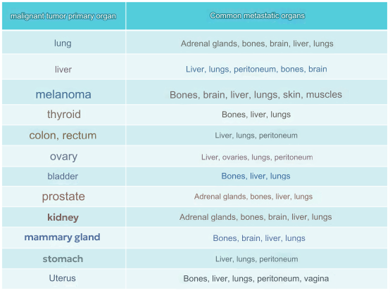The image size is (390, 293).
Task: Click the 'ovary' row label
Action: pos(63,157)
